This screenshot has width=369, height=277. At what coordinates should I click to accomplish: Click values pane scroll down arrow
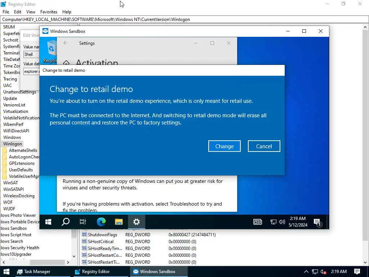tap(365, 262)
